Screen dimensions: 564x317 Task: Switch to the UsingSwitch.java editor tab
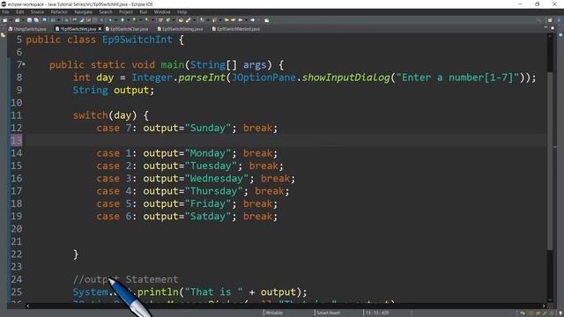pyautogui.click(x=27, y=29)
